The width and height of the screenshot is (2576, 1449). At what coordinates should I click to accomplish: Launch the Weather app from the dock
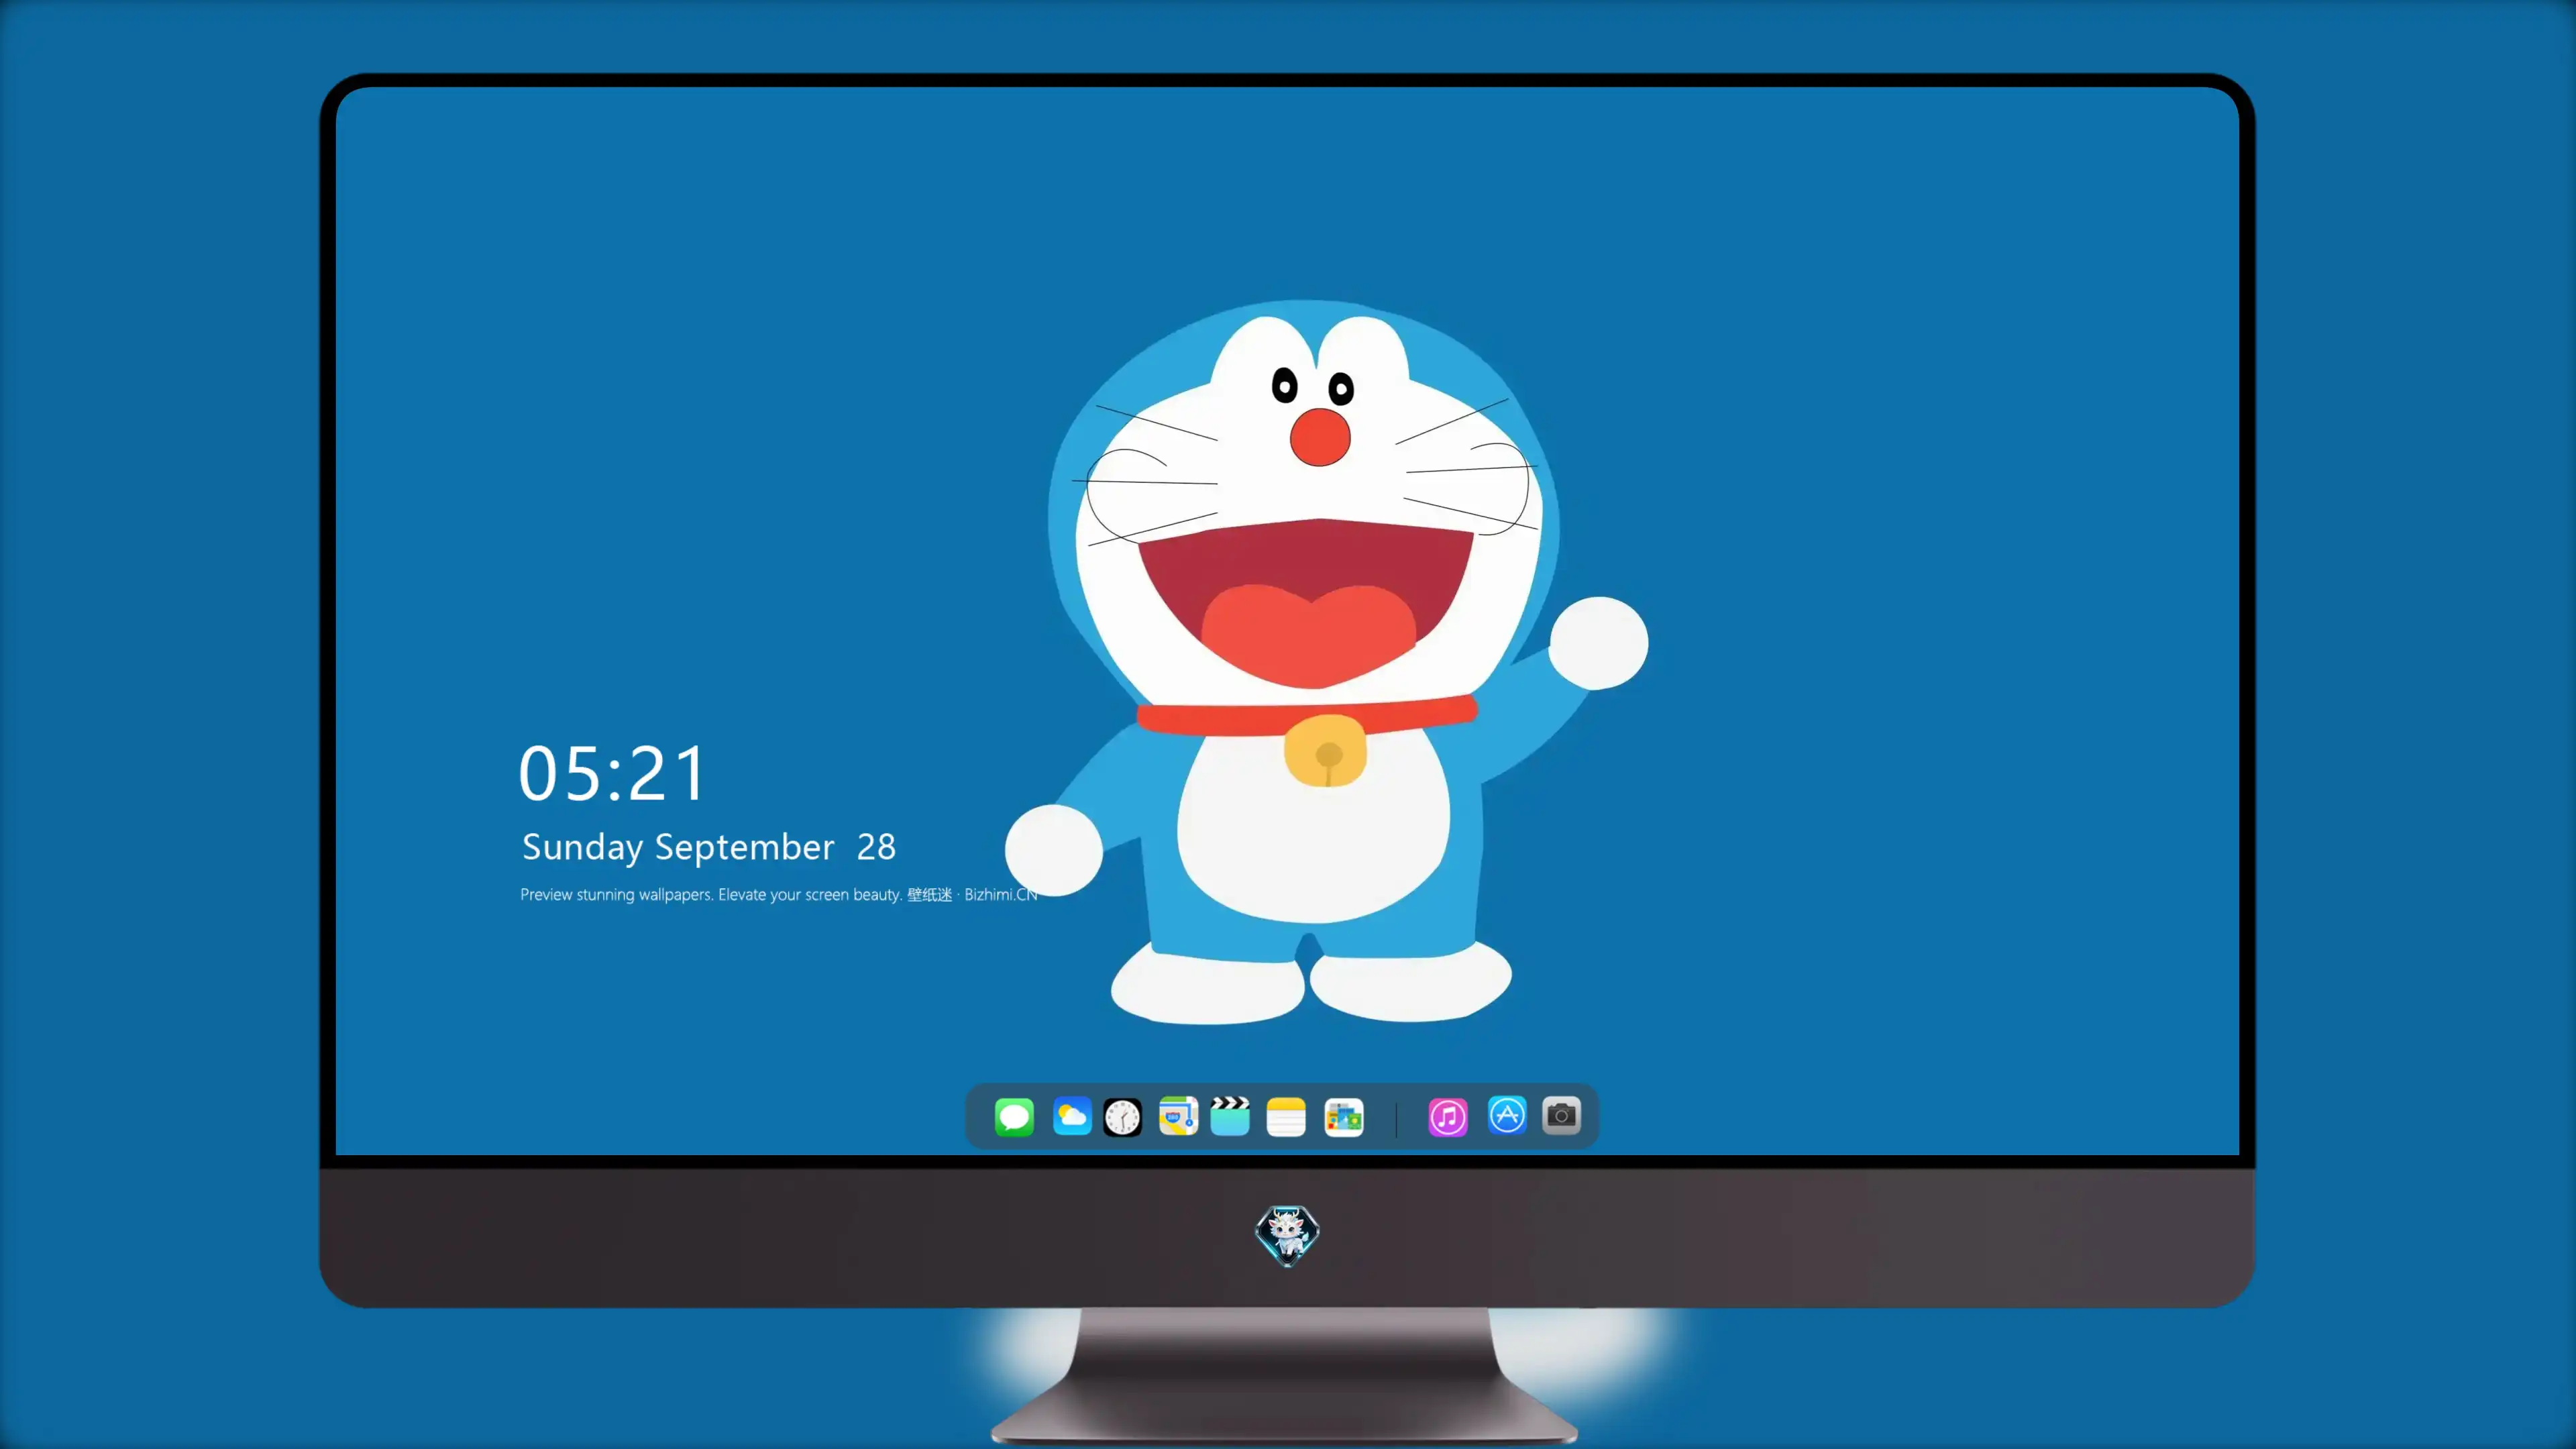tap(1072, 1116)
